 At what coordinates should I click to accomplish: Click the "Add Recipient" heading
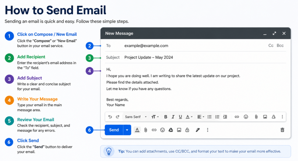coord(31,57)
